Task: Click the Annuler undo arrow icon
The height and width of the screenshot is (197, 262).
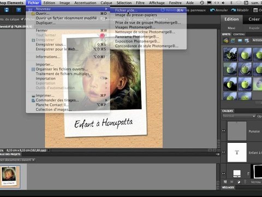Action: point(212,10)
